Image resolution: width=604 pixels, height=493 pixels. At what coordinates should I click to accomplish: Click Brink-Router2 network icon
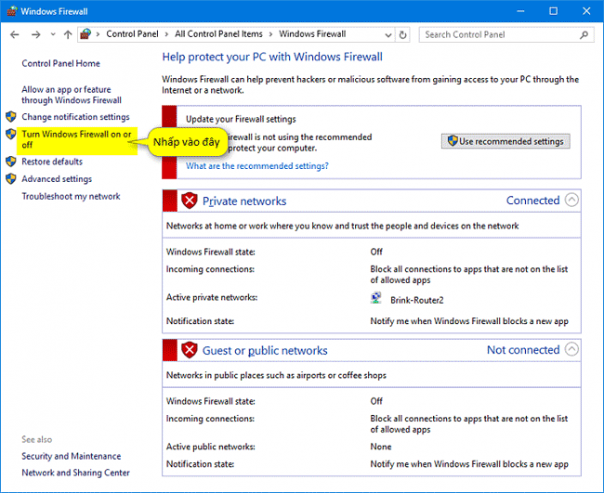(376, 298)
